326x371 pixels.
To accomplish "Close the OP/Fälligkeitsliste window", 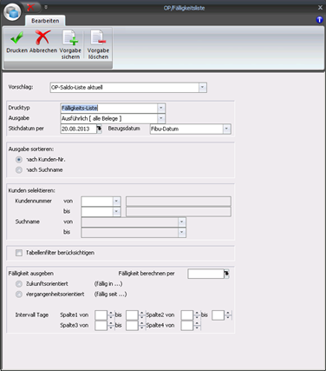I will (x=320, y=8).
